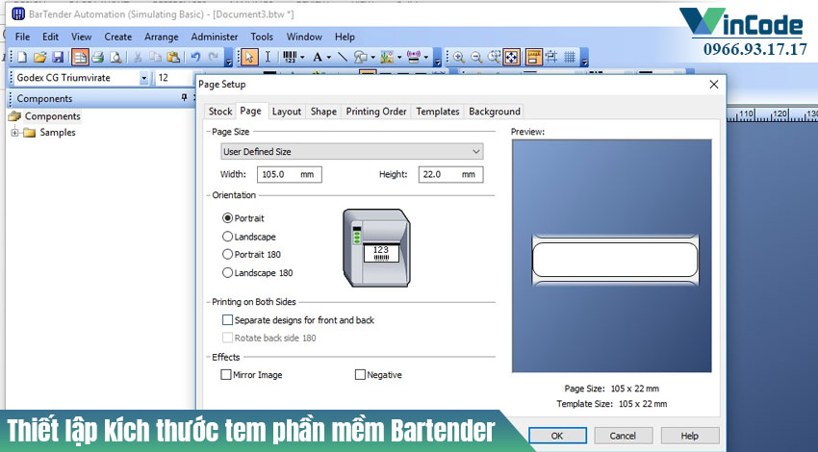The image size is (818, 452).
Task: Switch to the Background tab
Action: pyautogui.click(x=495, y=112)
